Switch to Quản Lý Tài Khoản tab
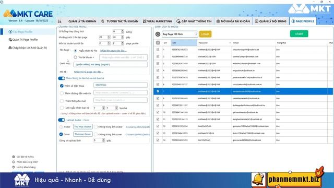Image resolution: width=334 pixels, height=188 pixels. point(82,21)
